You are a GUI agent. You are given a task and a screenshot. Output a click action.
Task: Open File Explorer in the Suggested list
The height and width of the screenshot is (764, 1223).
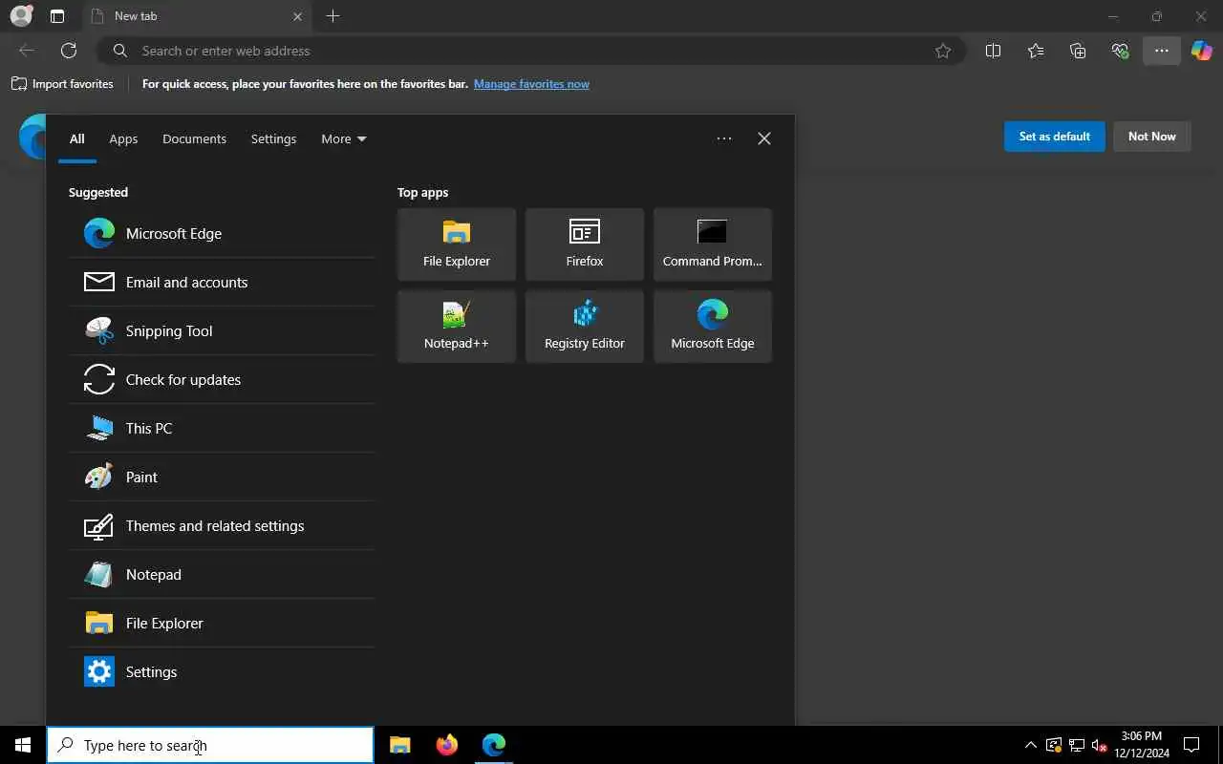coord(222,623)
